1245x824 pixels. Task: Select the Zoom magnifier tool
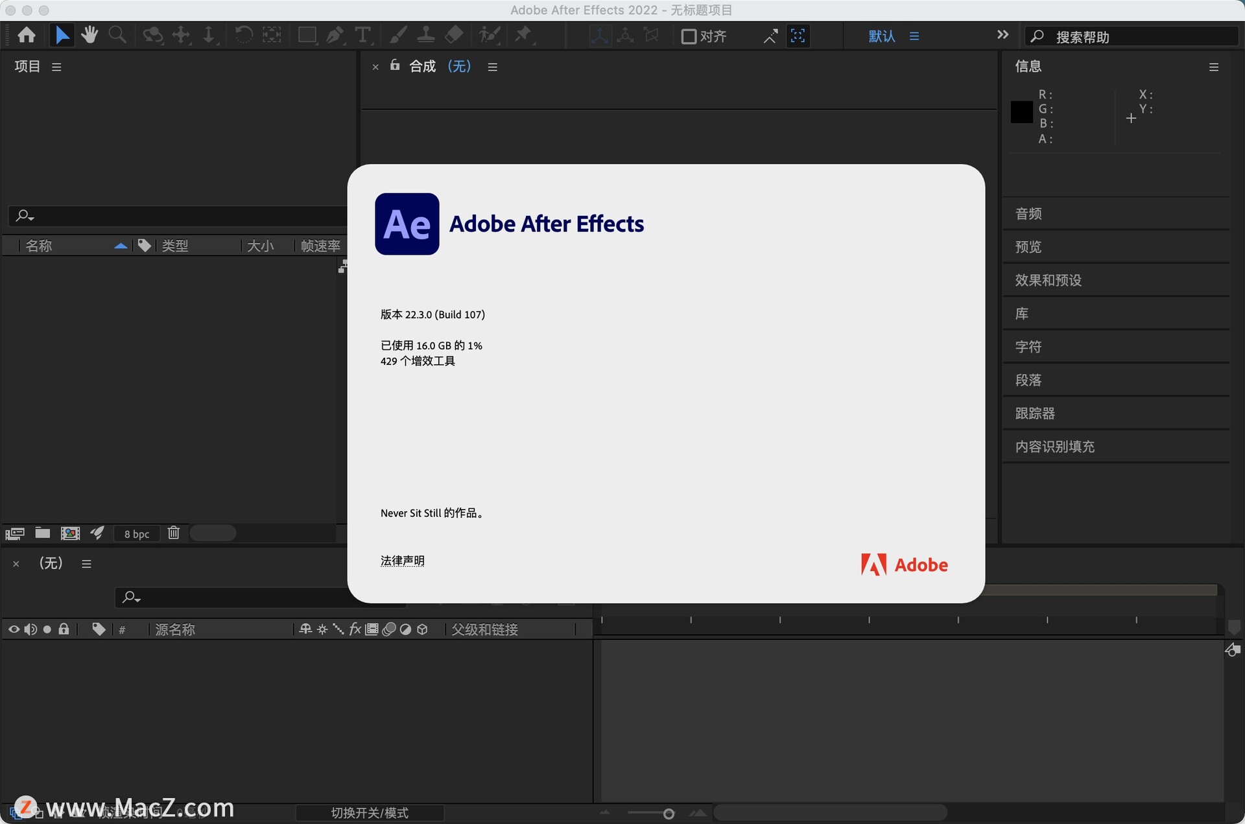[117, 35]
